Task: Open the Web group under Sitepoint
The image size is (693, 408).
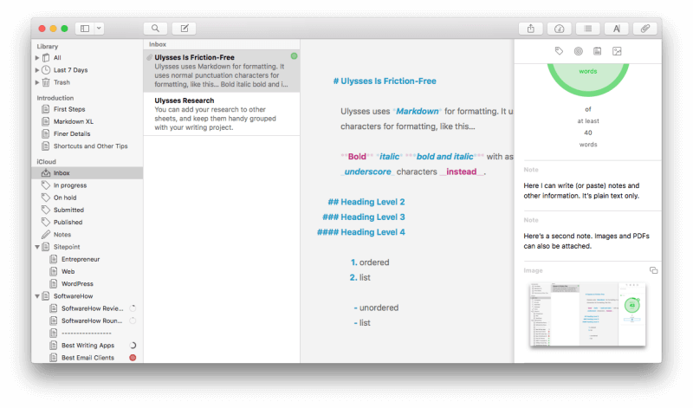Action: 87,272
